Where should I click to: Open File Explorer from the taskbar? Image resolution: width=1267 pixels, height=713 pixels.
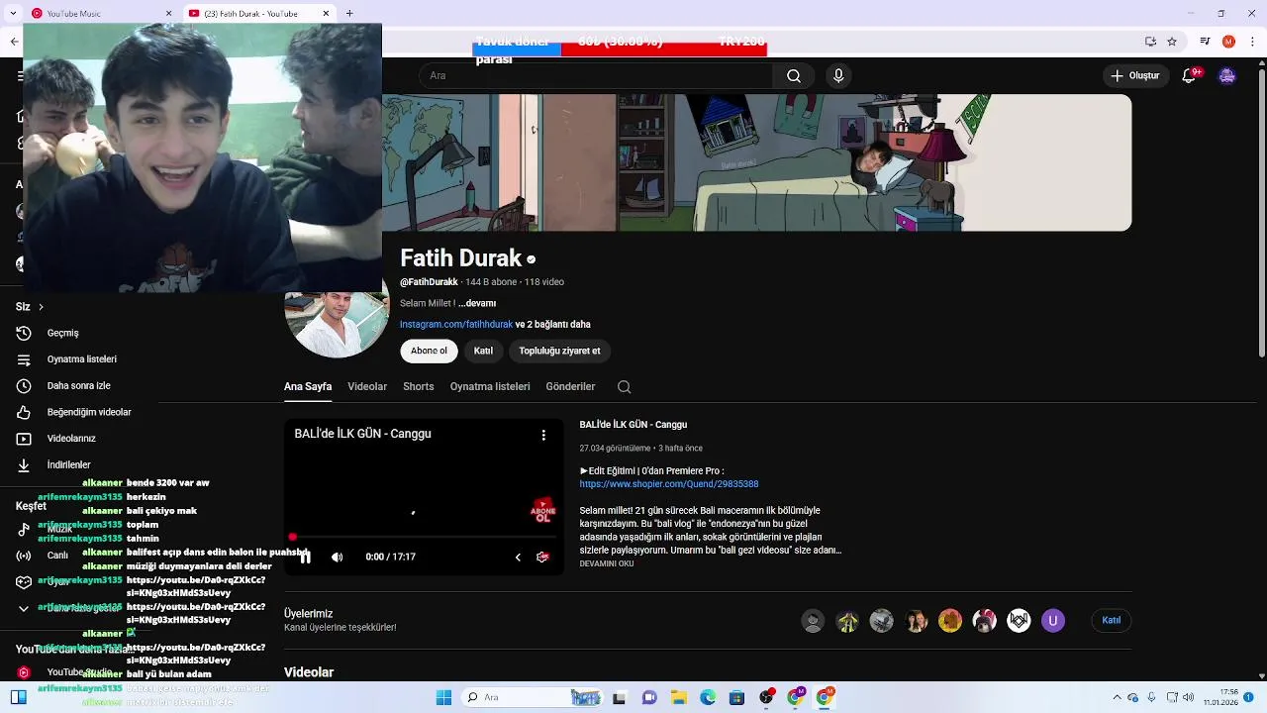679,697
